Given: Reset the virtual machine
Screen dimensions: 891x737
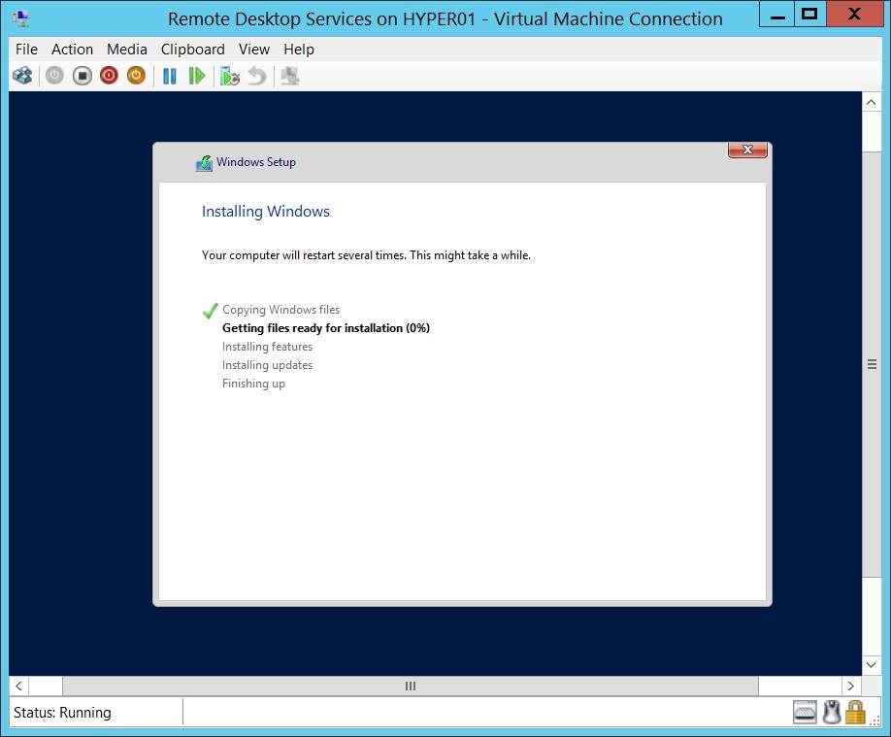Looking at the screenshot, I should 197,76.
